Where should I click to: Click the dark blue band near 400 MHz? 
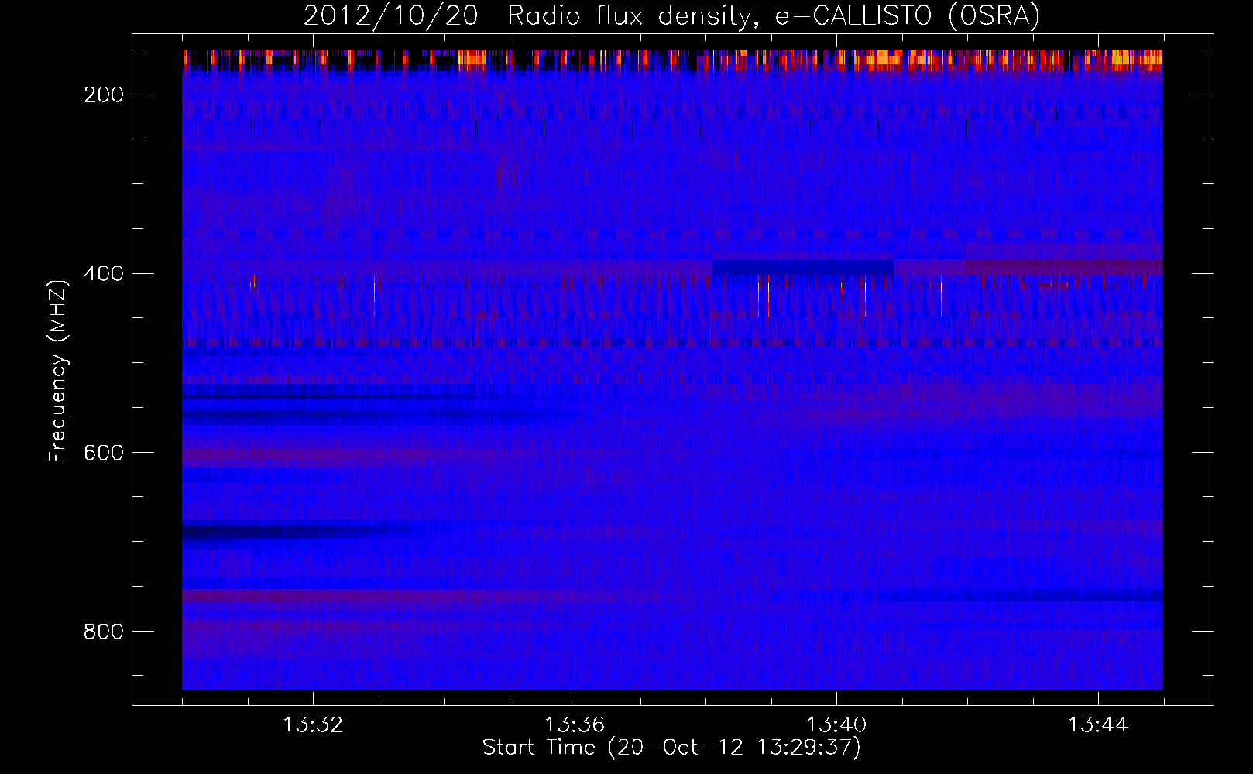coord(803,267)
